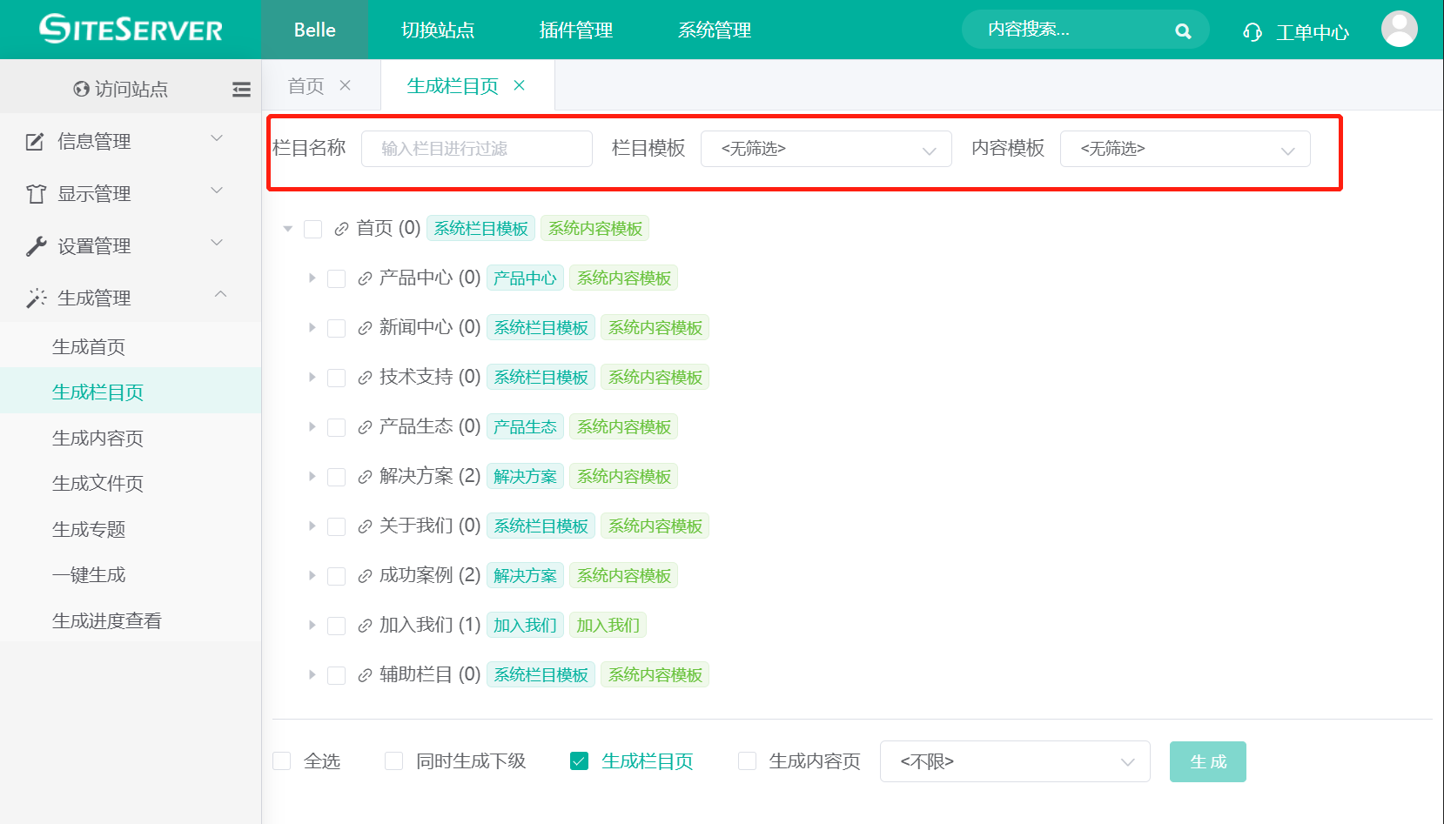This screenshot has width=1444, height=824.
Task: Check the 全选 checkbox
Action: coord(282,761)
